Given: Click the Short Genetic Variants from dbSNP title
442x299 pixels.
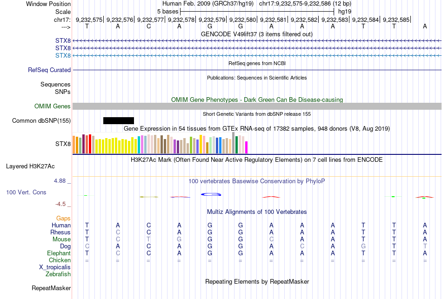Looking at the screenshot, I should click(x=257, y=114).
